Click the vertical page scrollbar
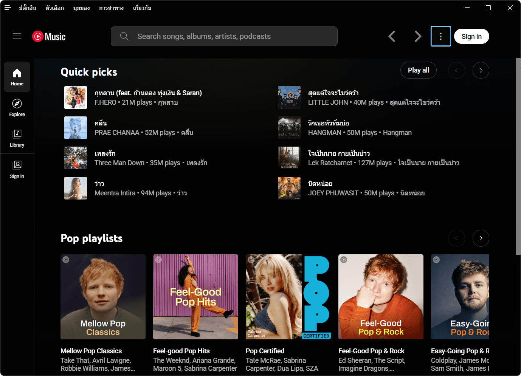The height and width of the screenshot is (376, 521). 518,156
